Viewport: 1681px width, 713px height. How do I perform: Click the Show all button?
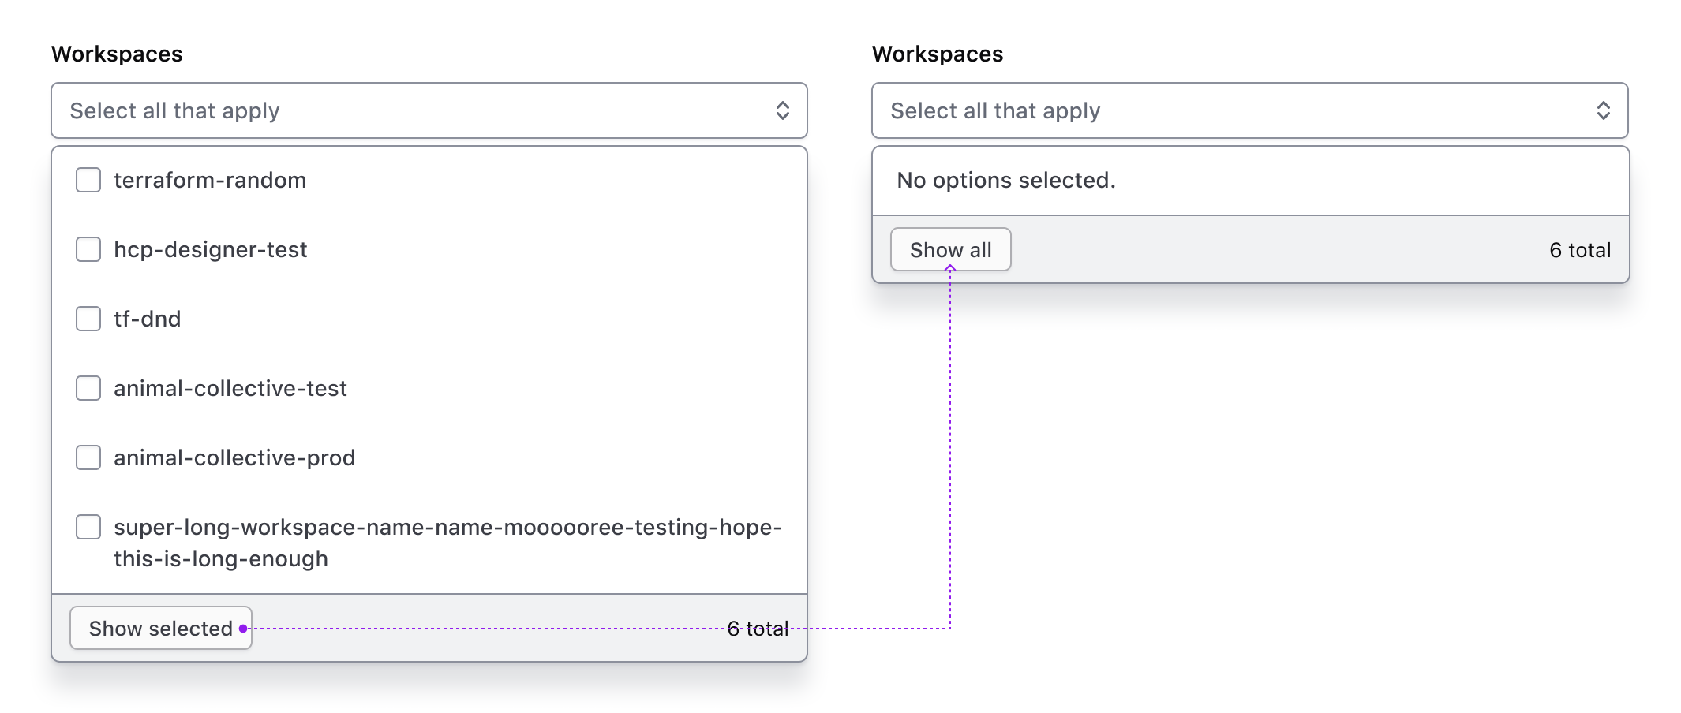tap(949, 249)
